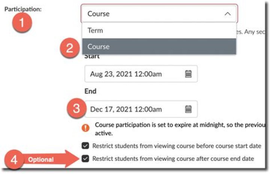Click the red Optional arrow callout
The height and width of the screenshot is (174, 270).
[x=49, y=159]
